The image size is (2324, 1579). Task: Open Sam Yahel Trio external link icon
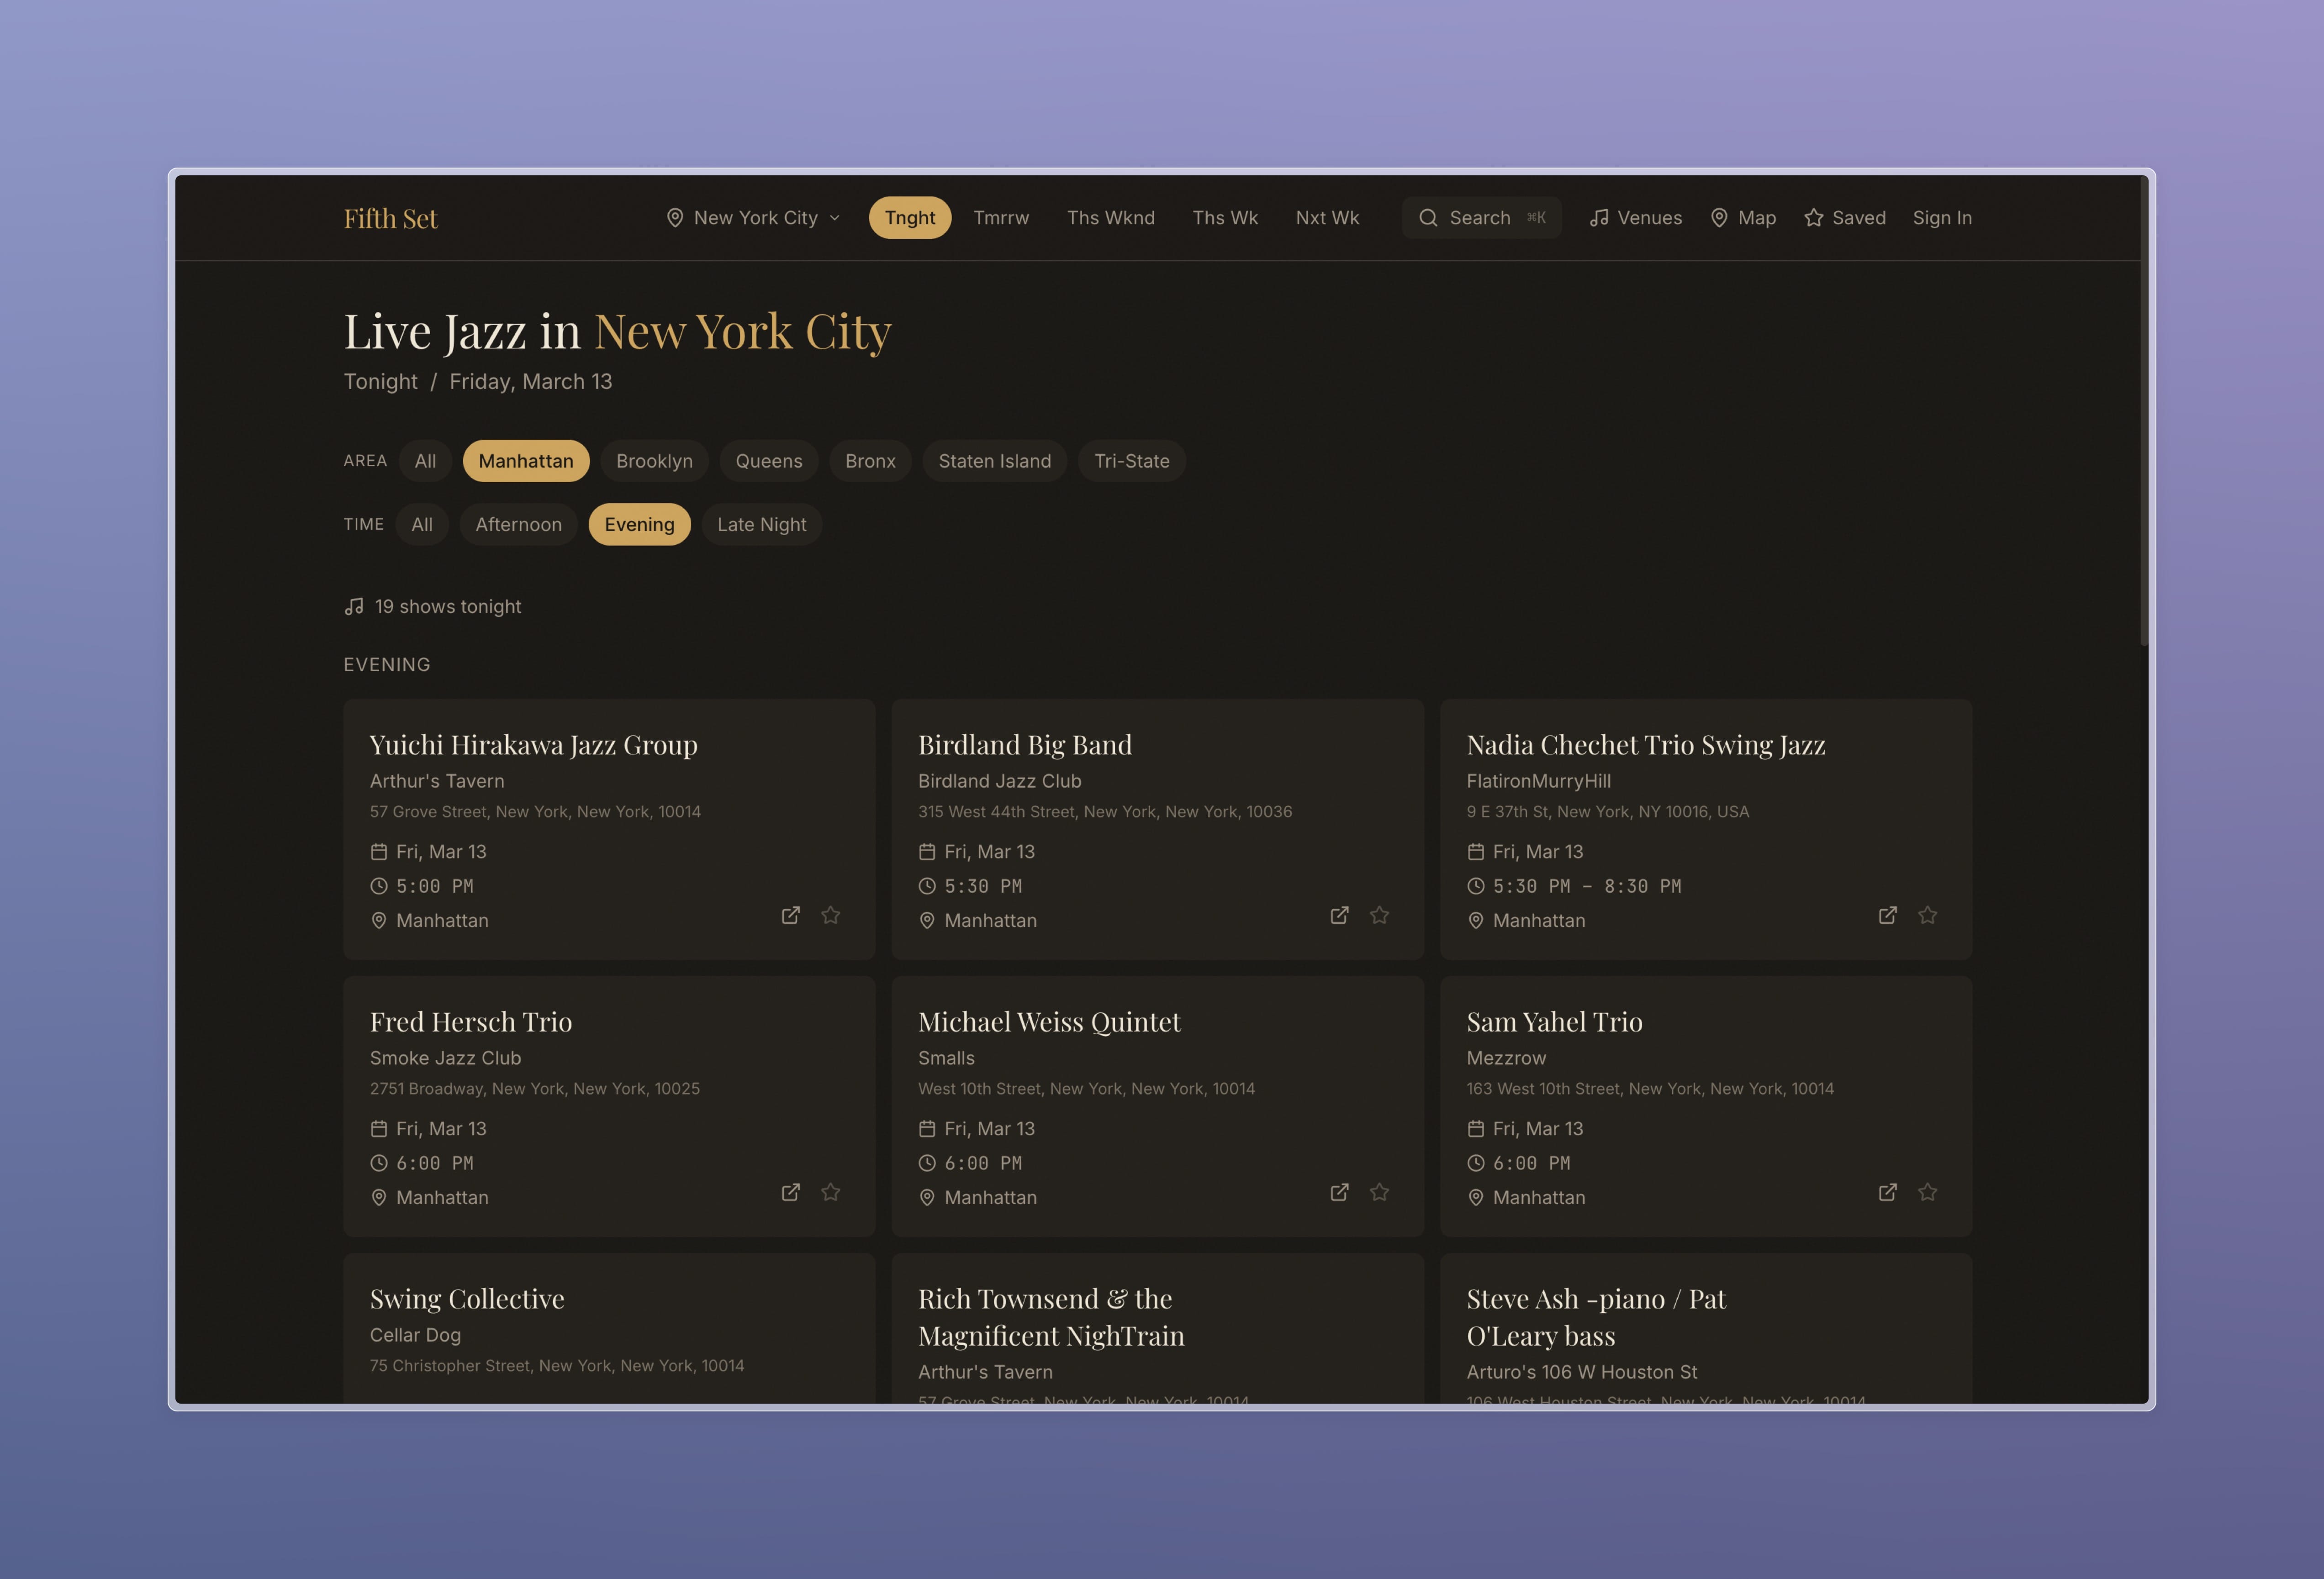click(x=1887, y=1192)
